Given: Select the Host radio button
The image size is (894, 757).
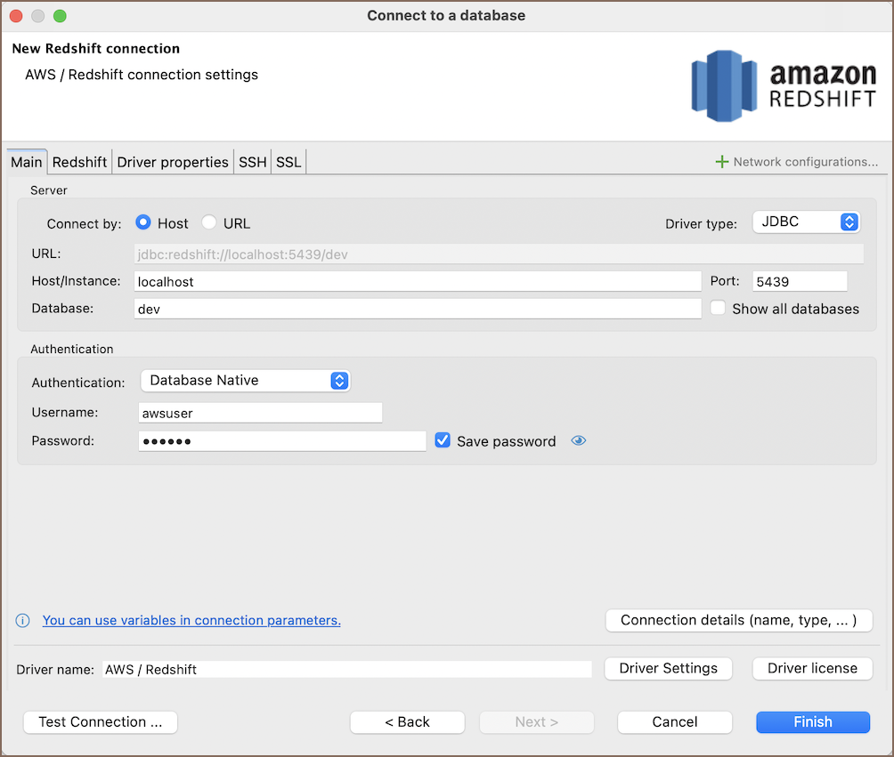Looking at the screenshot, I should coord(142,223).
